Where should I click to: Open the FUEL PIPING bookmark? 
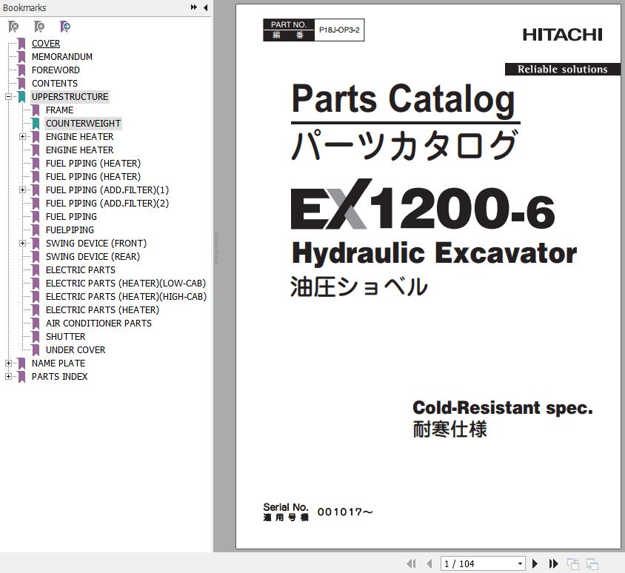point(71,217)
